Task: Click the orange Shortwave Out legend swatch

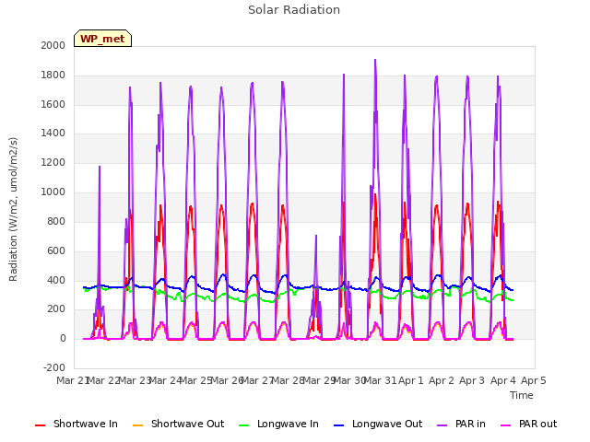Action: point(137,425)
